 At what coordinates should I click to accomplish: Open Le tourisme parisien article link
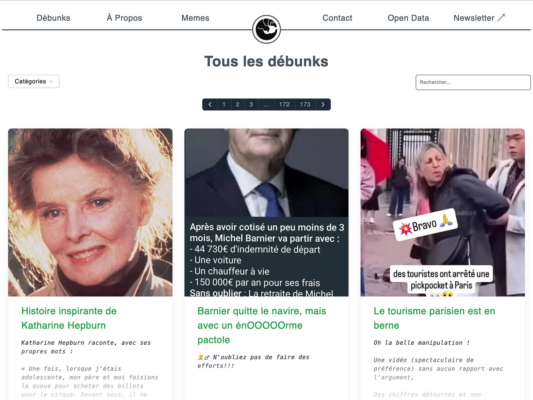434,318
